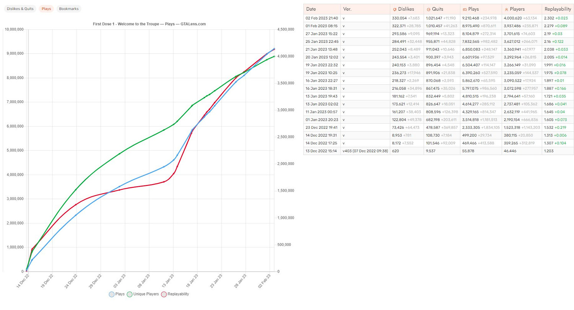Select the 02 Feb 2023 21:40 date cell
574x310 pixels.
[x=321, y=18]
